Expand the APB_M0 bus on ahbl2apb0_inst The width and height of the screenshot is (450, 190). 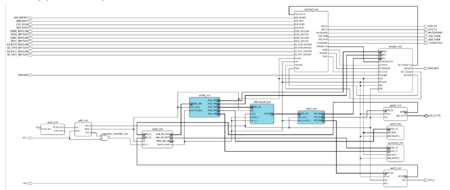click(x=272, y=114)
